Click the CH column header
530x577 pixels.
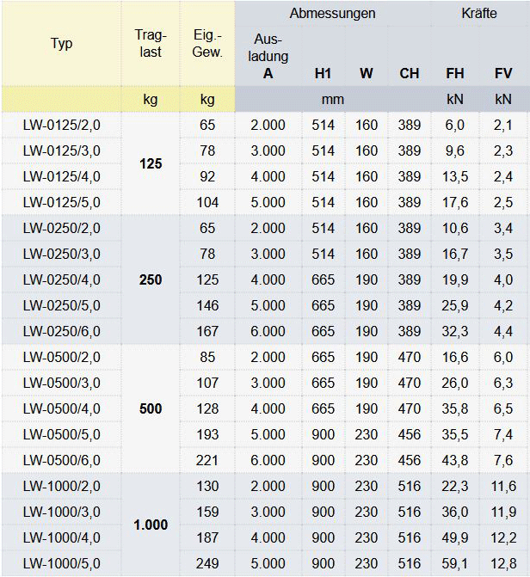410,73
